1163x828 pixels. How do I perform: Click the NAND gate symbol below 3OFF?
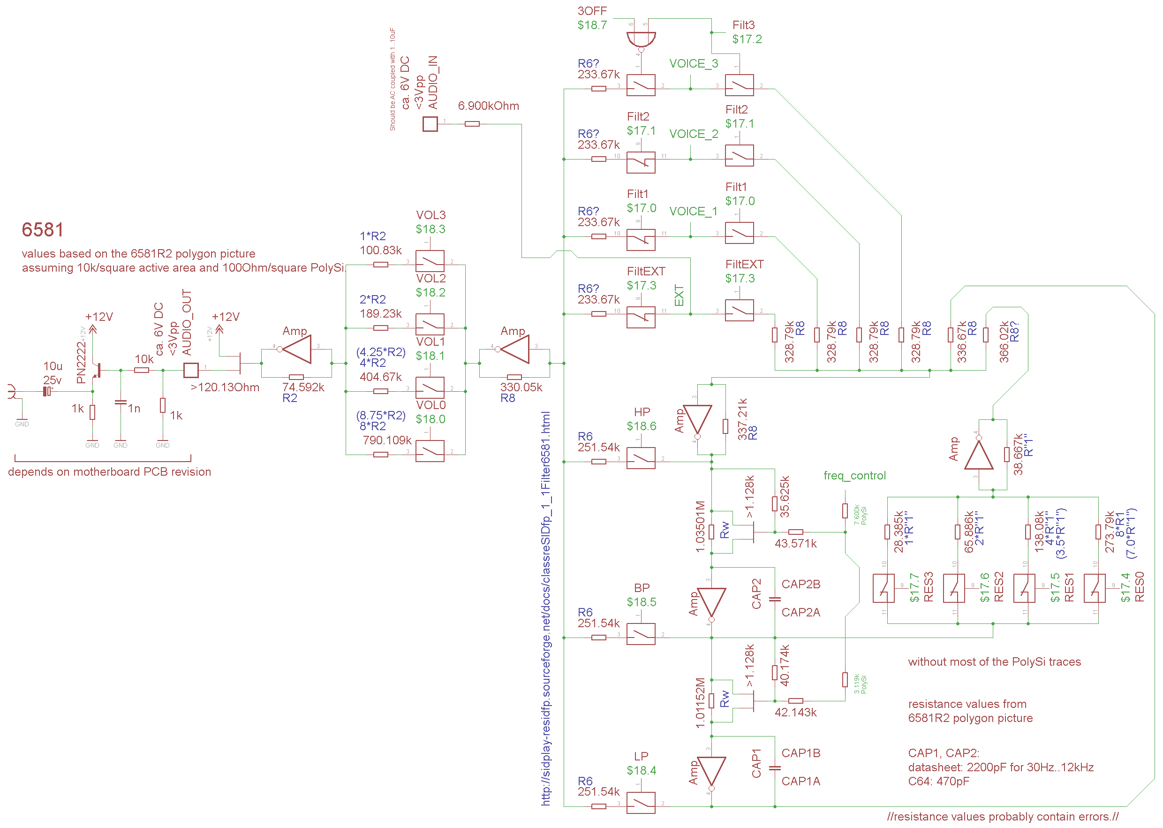pos(641,40)
